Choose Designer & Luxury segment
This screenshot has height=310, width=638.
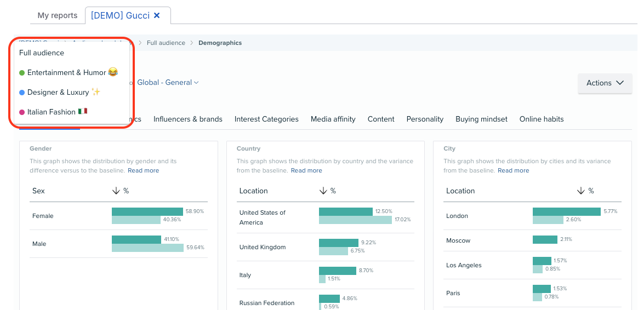[58, 92]
